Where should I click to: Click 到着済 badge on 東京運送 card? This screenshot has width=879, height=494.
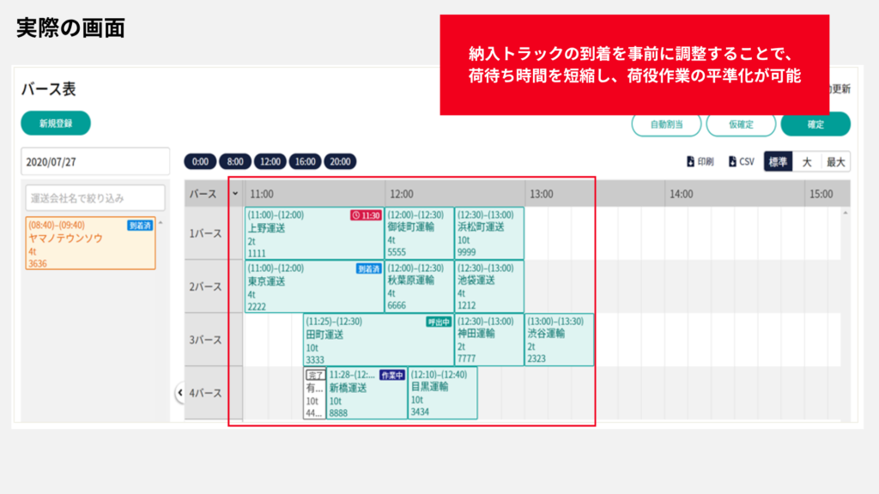pyautogui.click(x=368, y=268)
